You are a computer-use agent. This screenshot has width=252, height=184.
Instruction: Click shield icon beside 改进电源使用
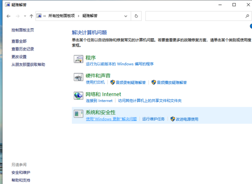173,119
